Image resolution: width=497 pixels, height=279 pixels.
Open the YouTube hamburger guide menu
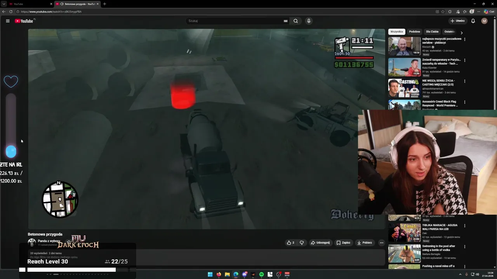(8, 21)
